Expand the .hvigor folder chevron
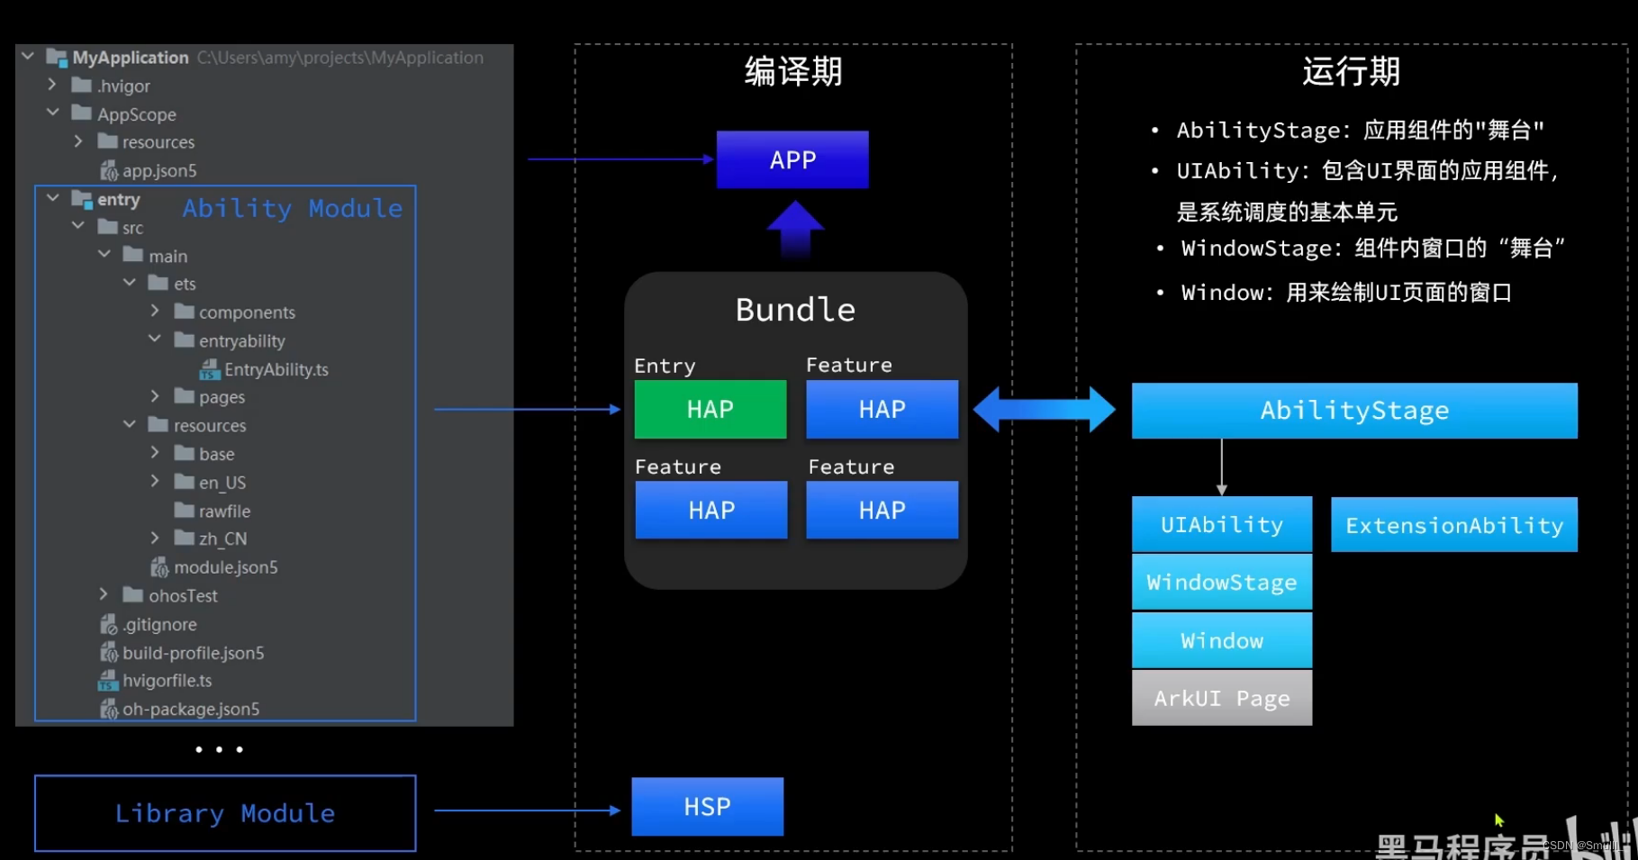This screenshot has height=860, width=1638. [x=52, y=85]
